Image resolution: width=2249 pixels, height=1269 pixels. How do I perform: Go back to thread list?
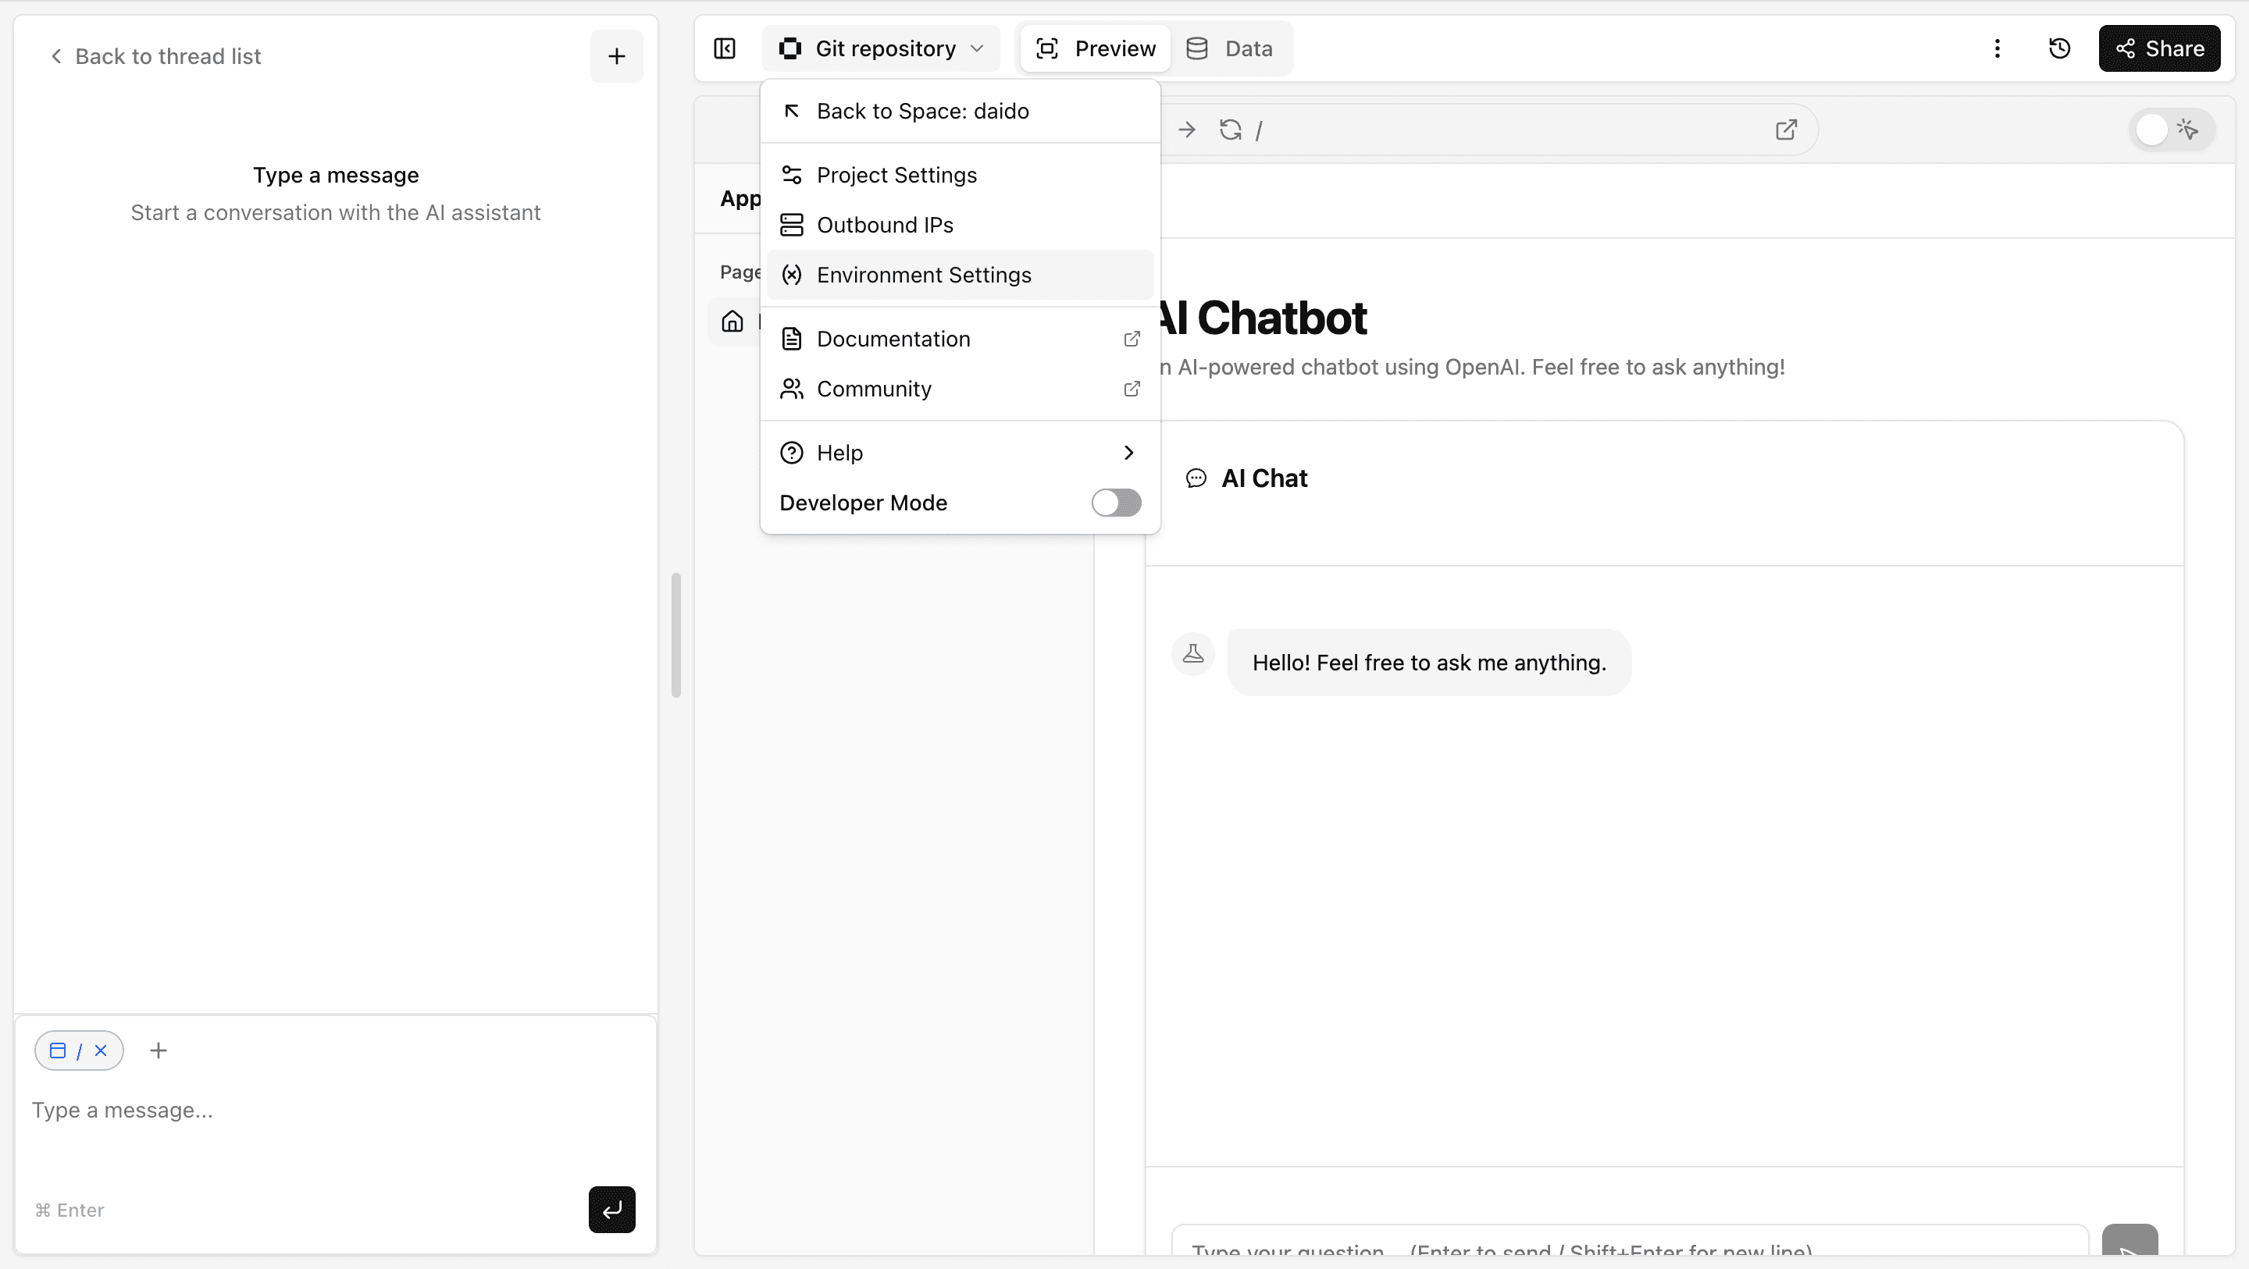click(155, 56)
